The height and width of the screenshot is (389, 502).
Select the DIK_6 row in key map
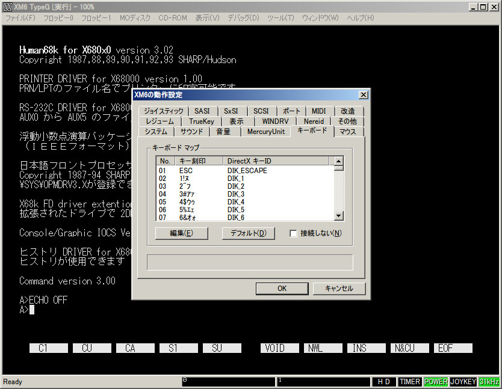(245, 217)
